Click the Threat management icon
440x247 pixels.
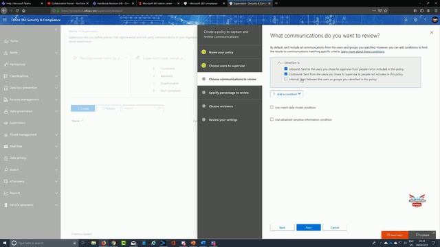point(6,134)
